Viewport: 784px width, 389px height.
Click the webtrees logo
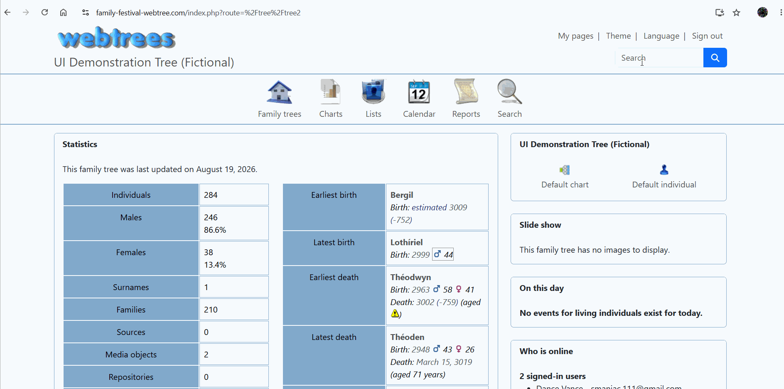tap(117, 38)
